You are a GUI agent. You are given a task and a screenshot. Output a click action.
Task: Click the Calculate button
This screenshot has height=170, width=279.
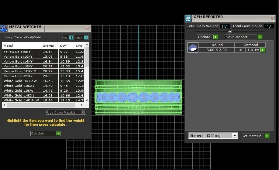(x=46, y=133)
